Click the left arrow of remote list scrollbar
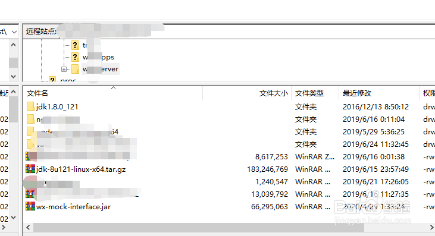The width and height of the screenshot is (435, 236). 28,228
